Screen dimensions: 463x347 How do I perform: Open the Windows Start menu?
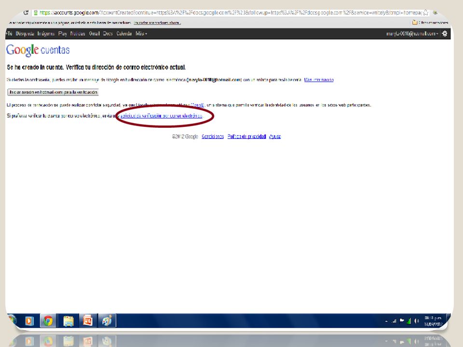click(x=13, y=321)
